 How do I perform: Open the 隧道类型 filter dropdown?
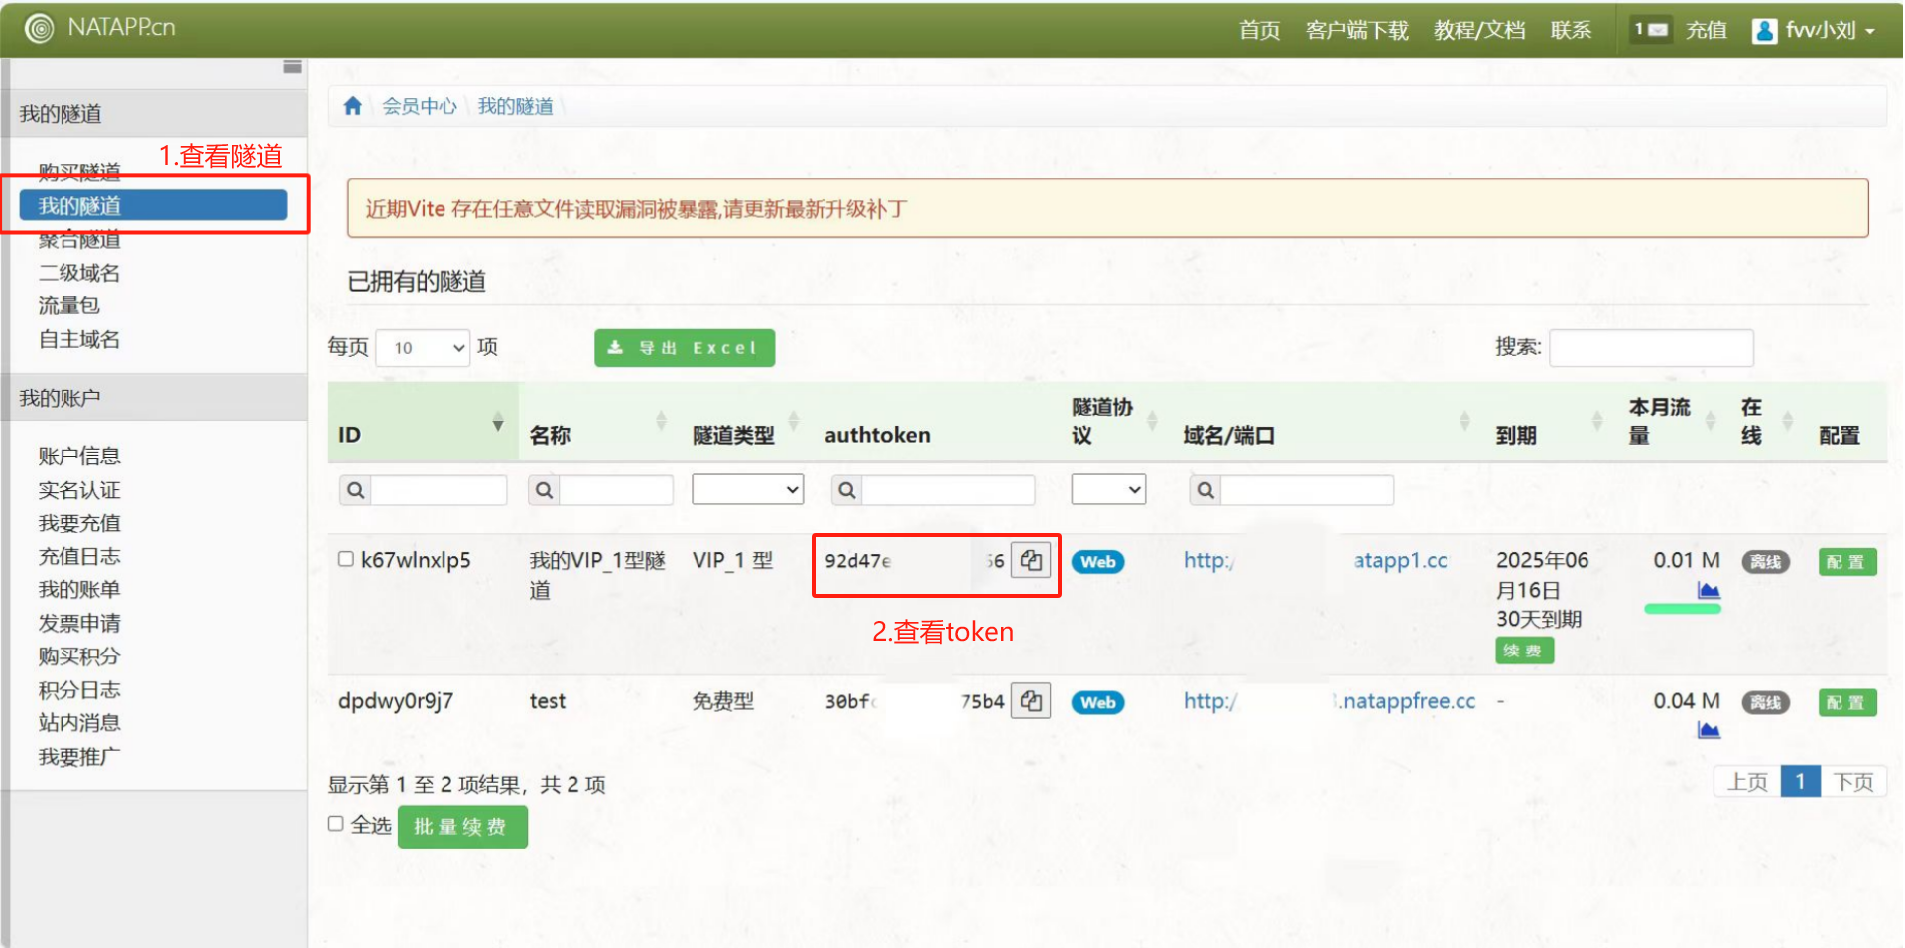[x=748, y=489]
